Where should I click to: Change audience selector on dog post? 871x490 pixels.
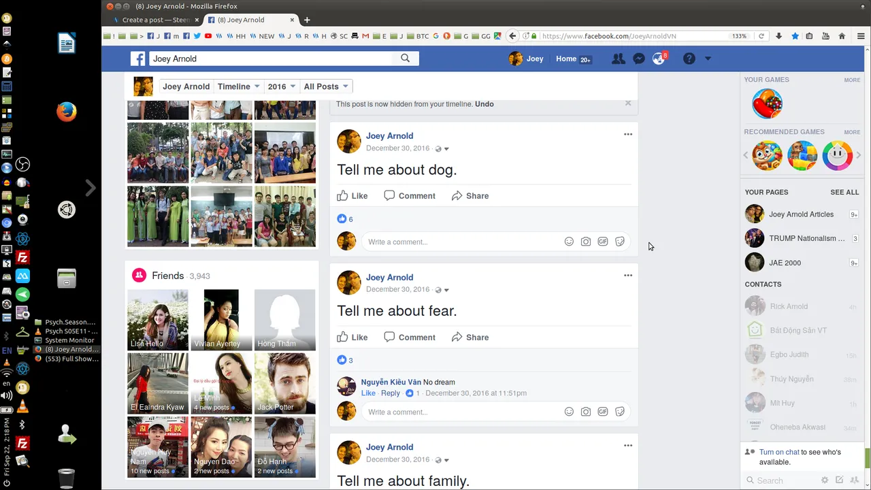click(442, 148)
